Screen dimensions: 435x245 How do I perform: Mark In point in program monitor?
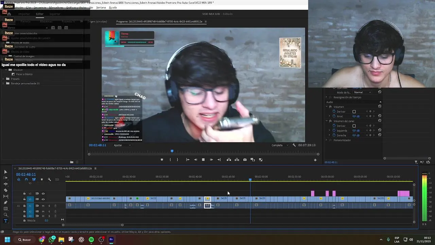pos(170,160)
